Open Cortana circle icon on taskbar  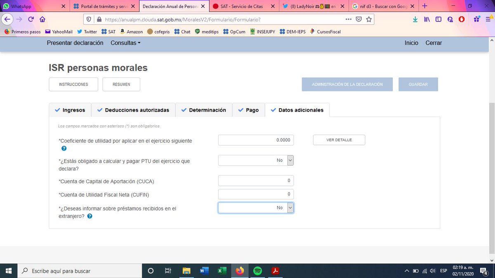(x=151, y=271)
